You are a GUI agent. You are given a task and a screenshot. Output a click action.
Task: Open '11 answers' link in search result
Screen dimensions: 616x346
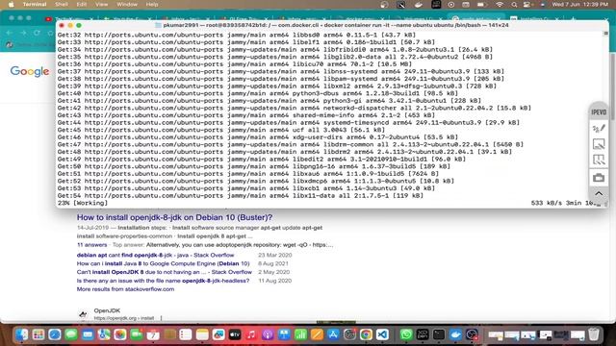(92, 245)
